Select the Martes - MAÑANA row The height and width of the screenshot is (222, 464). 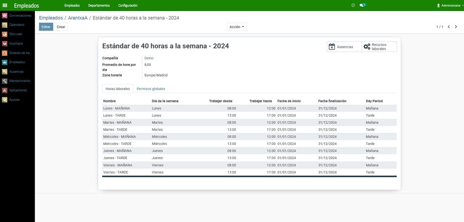(x=249, y=123)
